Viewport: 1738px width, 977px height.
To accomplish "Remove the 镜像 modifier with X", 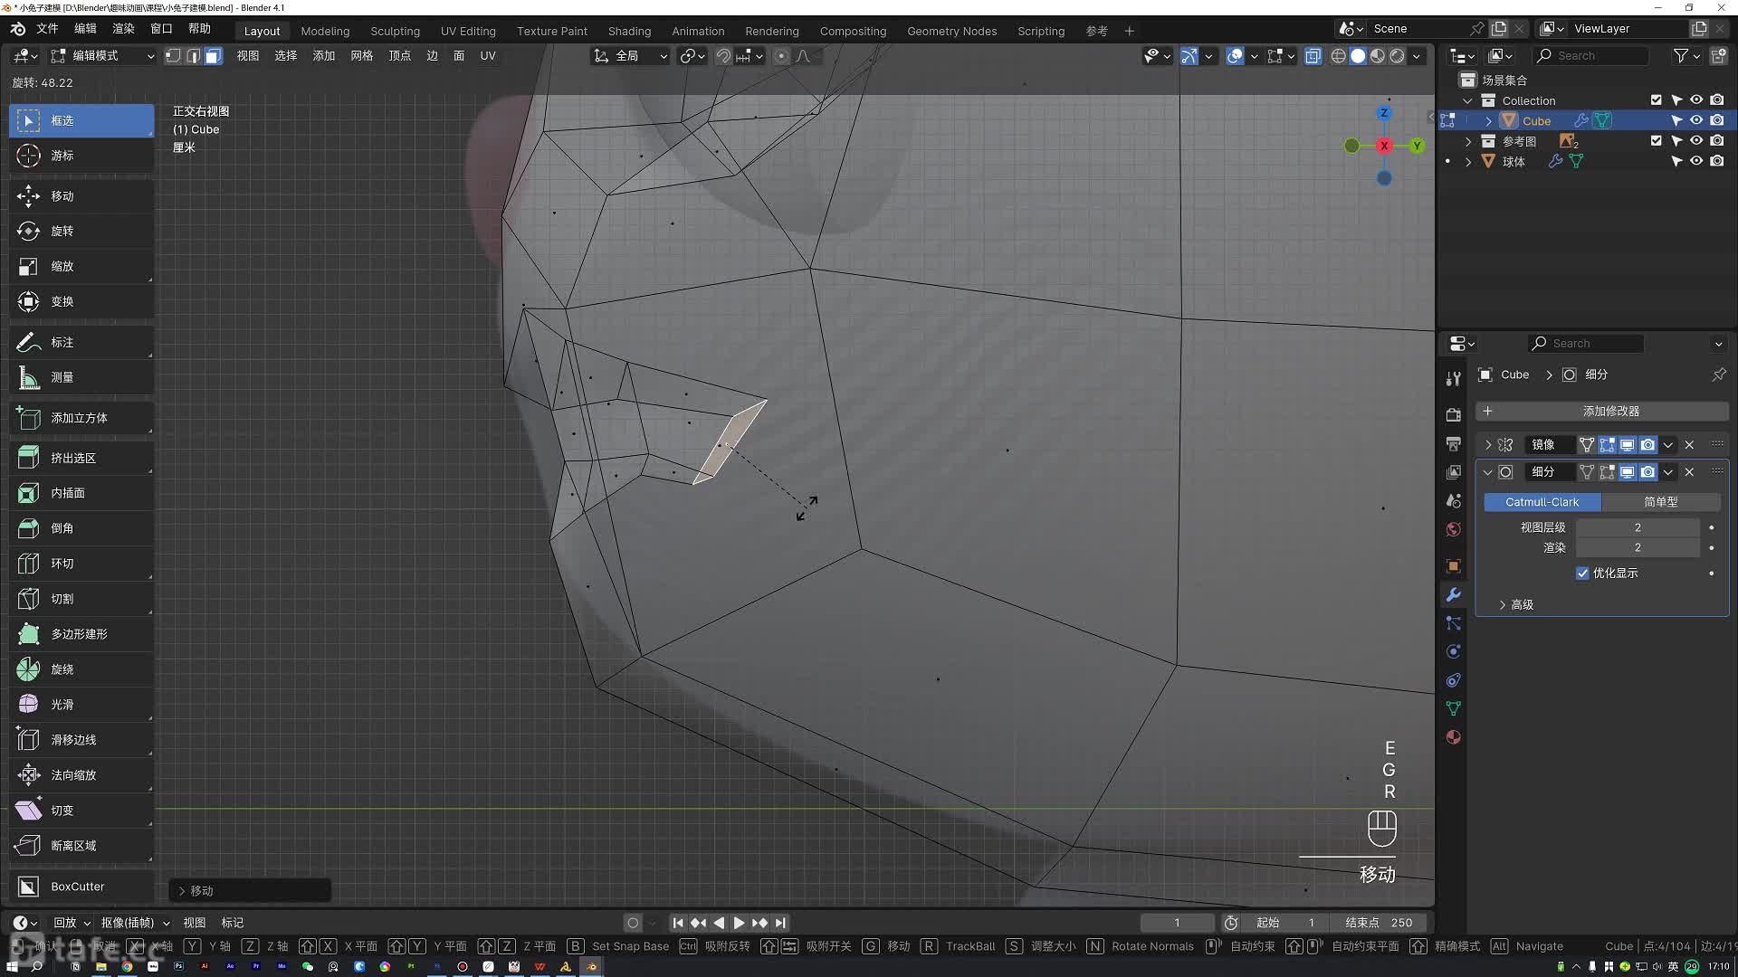I will [1689, 445].
